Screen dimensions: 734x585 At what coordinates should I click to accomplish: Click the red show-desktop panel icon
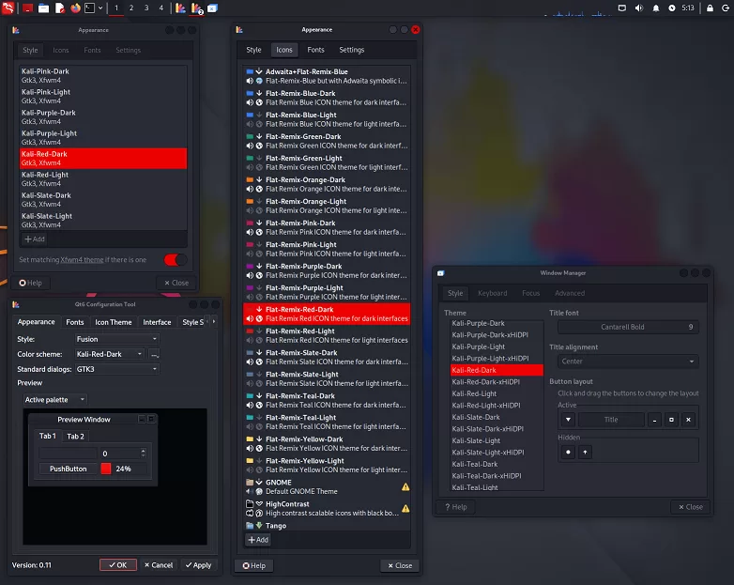click(x=27, y=8)
